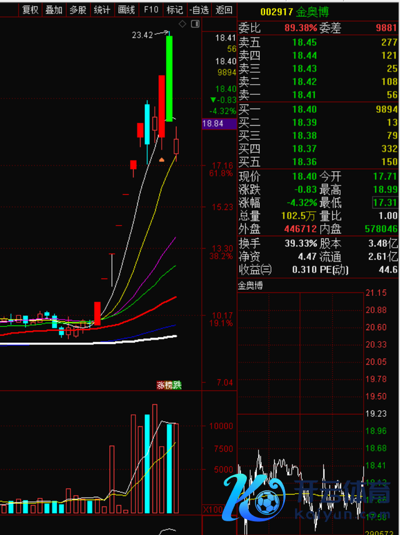Open the 画线 drawing tools menu

coord(126,9)
